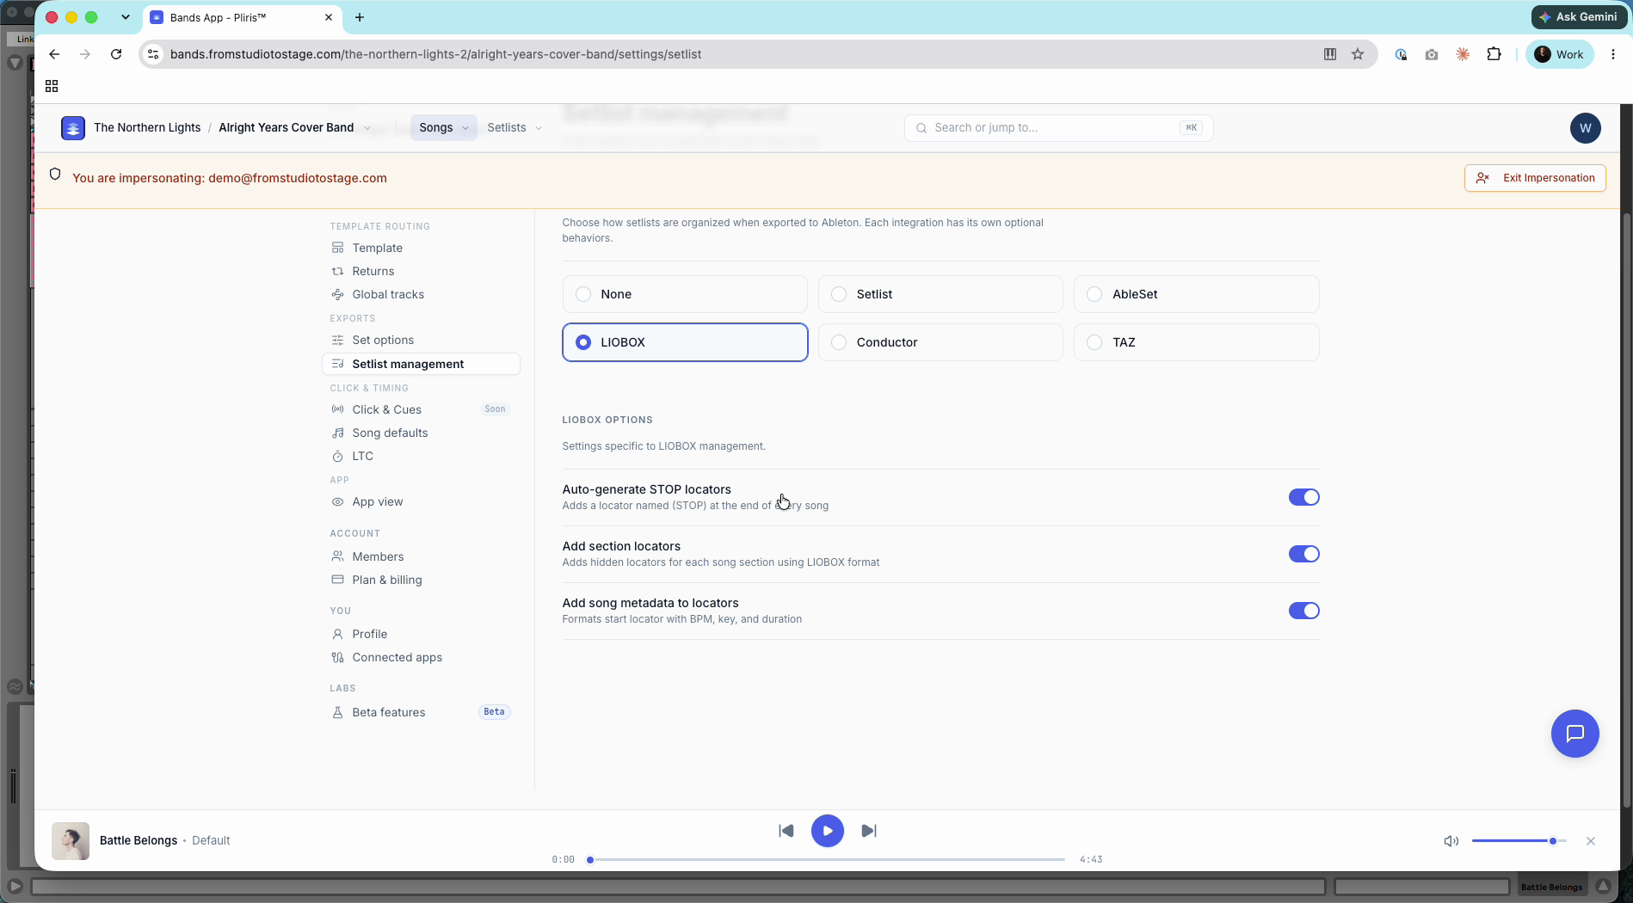Toggle Add song metadata to locators

(x=1303, y=611)
